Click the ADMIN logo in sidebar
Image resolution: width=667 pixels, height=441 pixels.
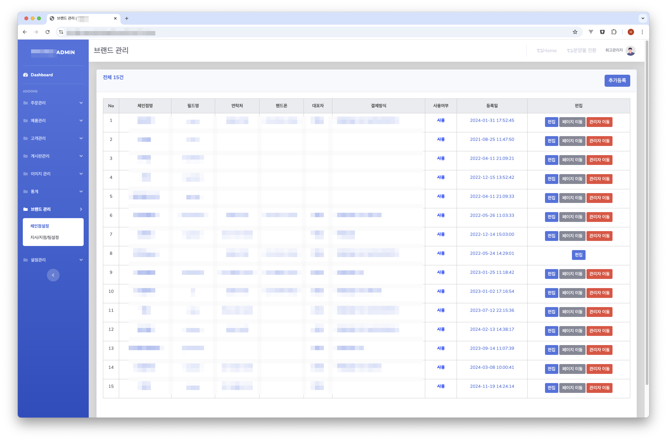53,52
